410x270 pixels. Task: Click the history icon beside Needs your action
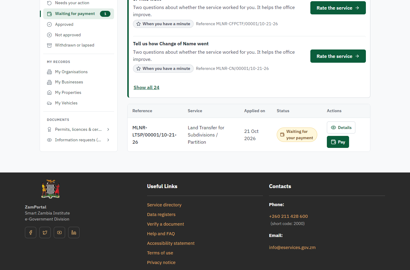[50, 3]
